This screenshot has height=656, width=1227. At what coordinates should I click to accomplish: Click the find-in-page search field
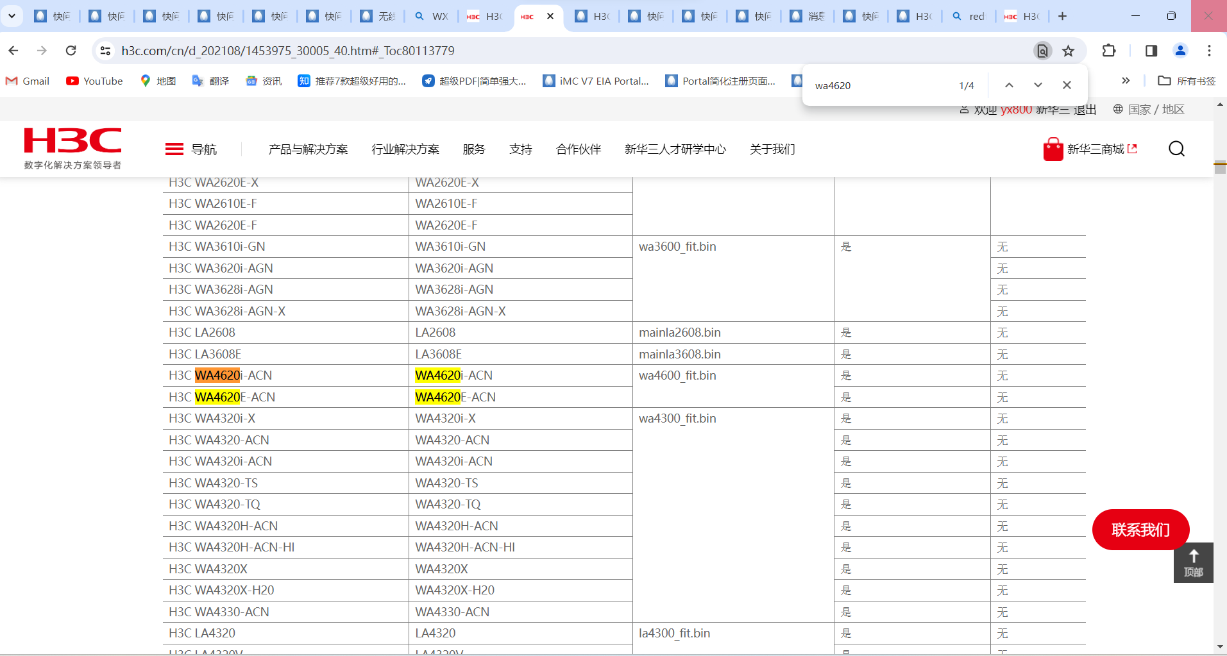click(882, 85)
